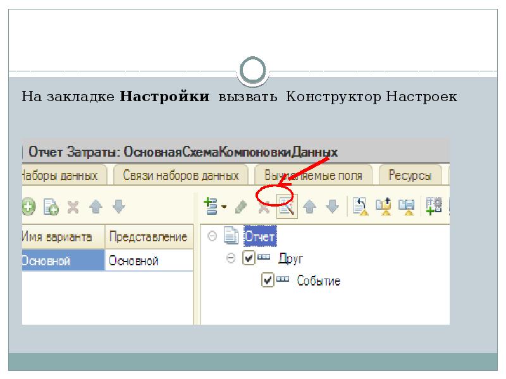506x379 pixels.
Task: Move the variant down with the left arrow
Action: coord(119,207)
